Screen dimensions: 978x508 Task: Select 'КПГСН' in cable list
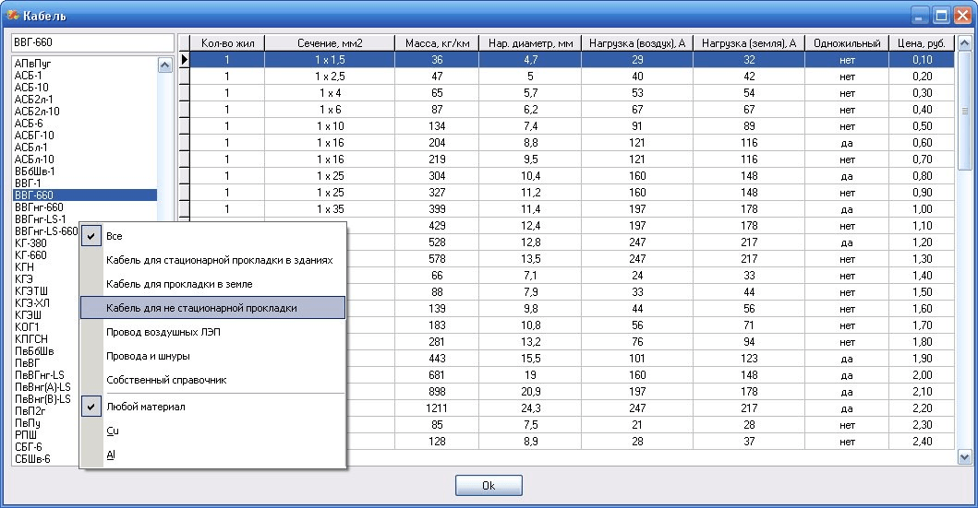tap(30, 338)
